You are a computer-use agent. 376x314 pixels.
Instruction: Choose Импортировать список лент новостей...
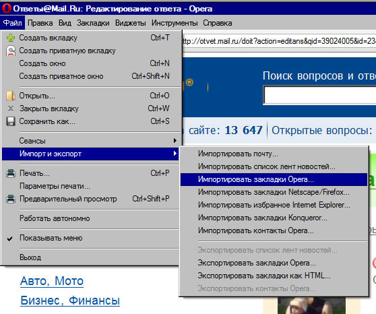(x=274, y=166)
